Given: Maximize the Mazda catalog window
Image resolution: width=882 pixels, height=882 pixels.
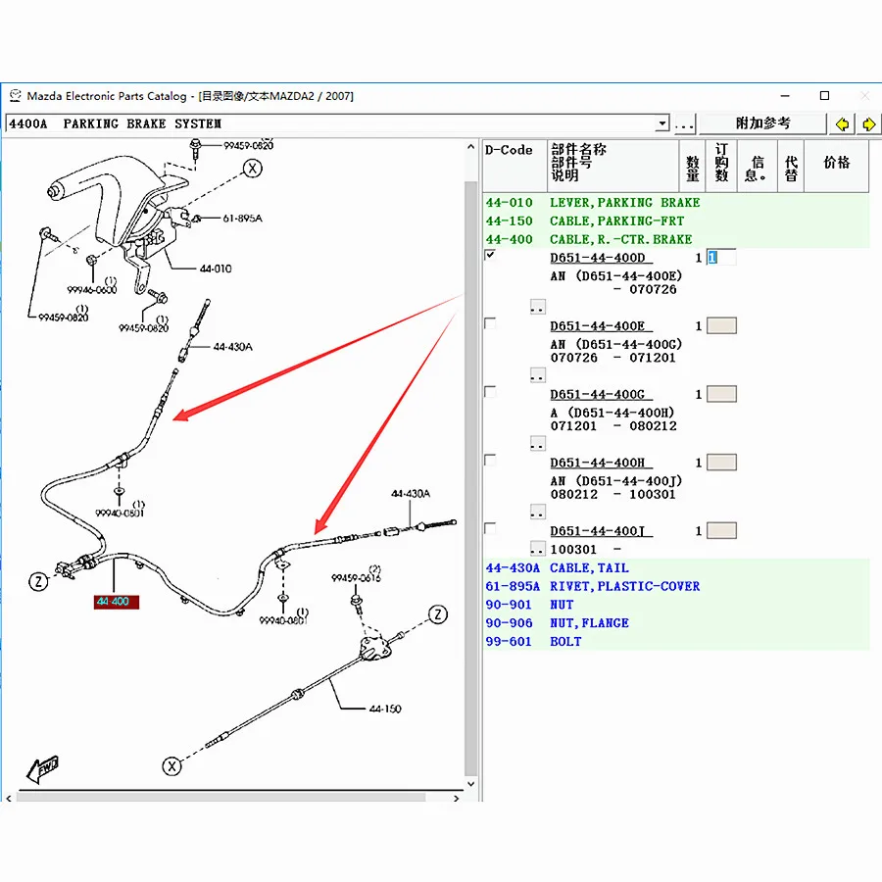Looking at the screenshot, I should tap(824, 96).
